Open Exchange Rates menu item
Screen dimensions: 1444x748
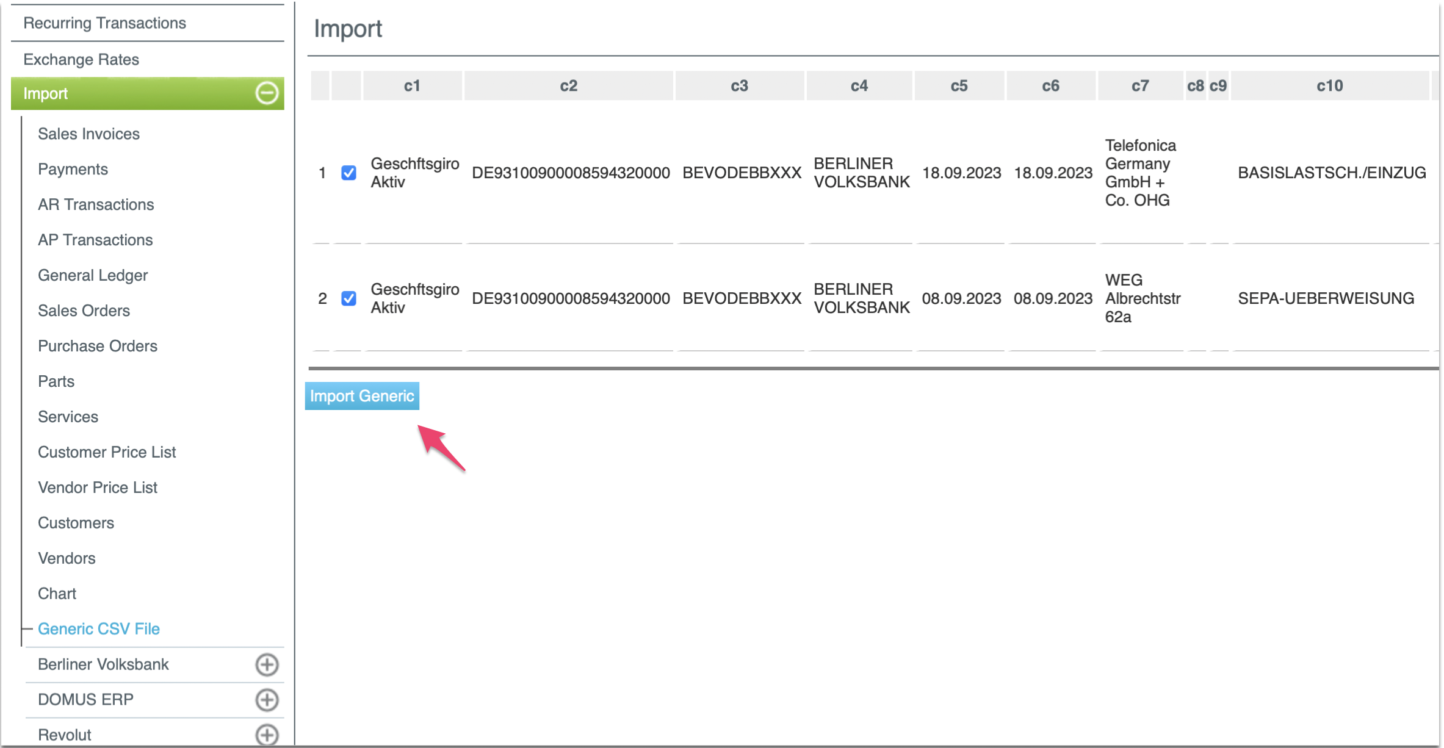coord(81,59)
